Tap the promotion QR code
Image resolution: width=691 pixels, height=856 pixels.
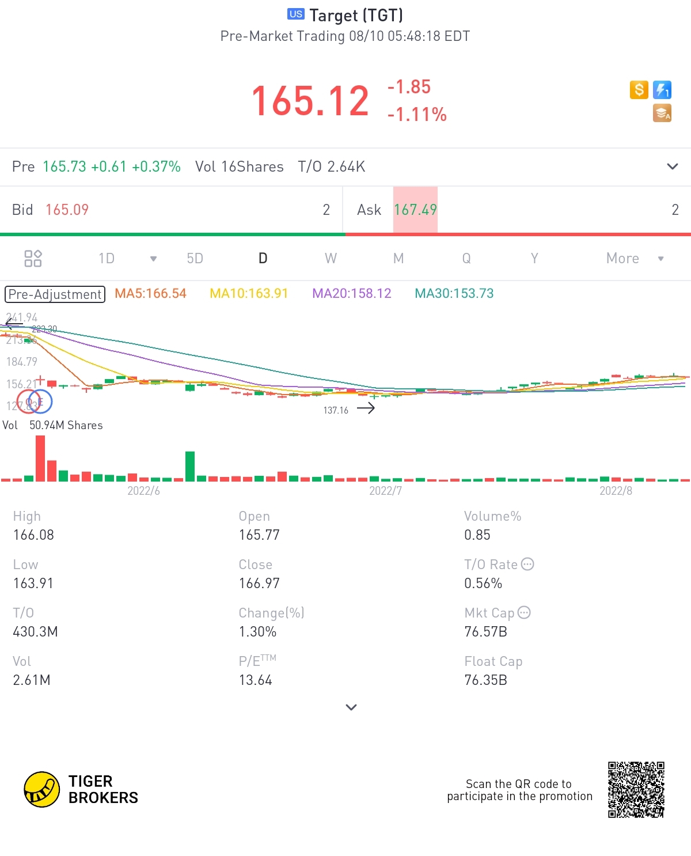[636, 790]
